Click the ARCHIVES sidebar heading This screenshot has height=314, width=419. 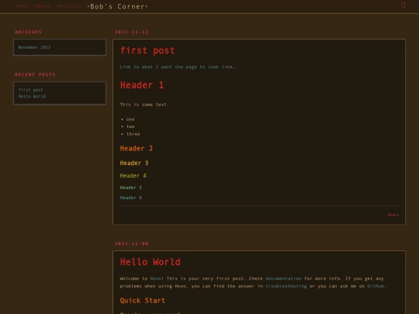[29, 32]
